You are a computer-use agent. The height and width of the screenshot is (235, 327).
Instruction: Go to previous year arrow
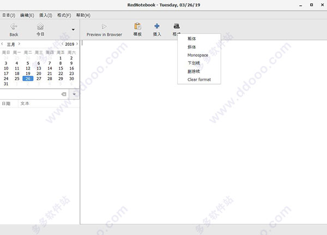click(62, 44)
